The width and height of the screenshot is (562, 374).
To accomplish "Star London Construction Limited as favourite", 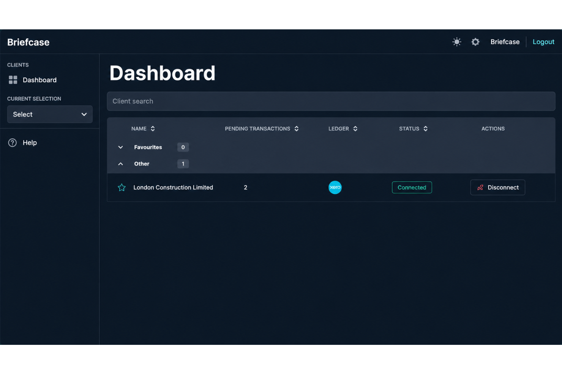I will click(122, 188).
